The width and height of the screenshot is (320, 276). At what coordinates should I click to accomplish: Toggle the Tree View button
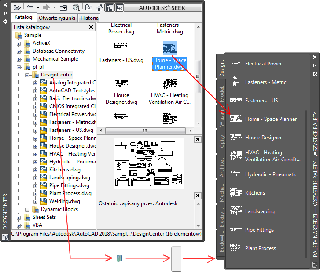click(110, 8)
